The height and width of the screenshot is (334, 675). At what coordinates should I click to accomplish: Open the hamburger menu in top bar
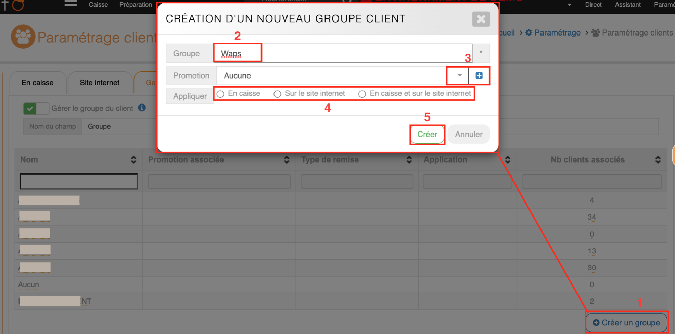point(71,4)
